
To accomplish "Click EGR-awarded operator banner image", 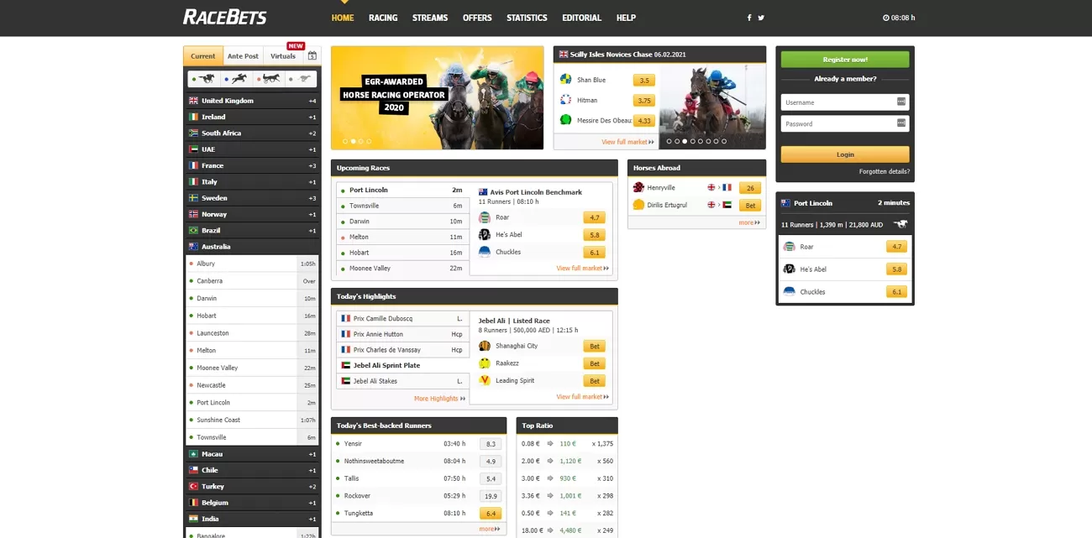I will tap(437, 97).
